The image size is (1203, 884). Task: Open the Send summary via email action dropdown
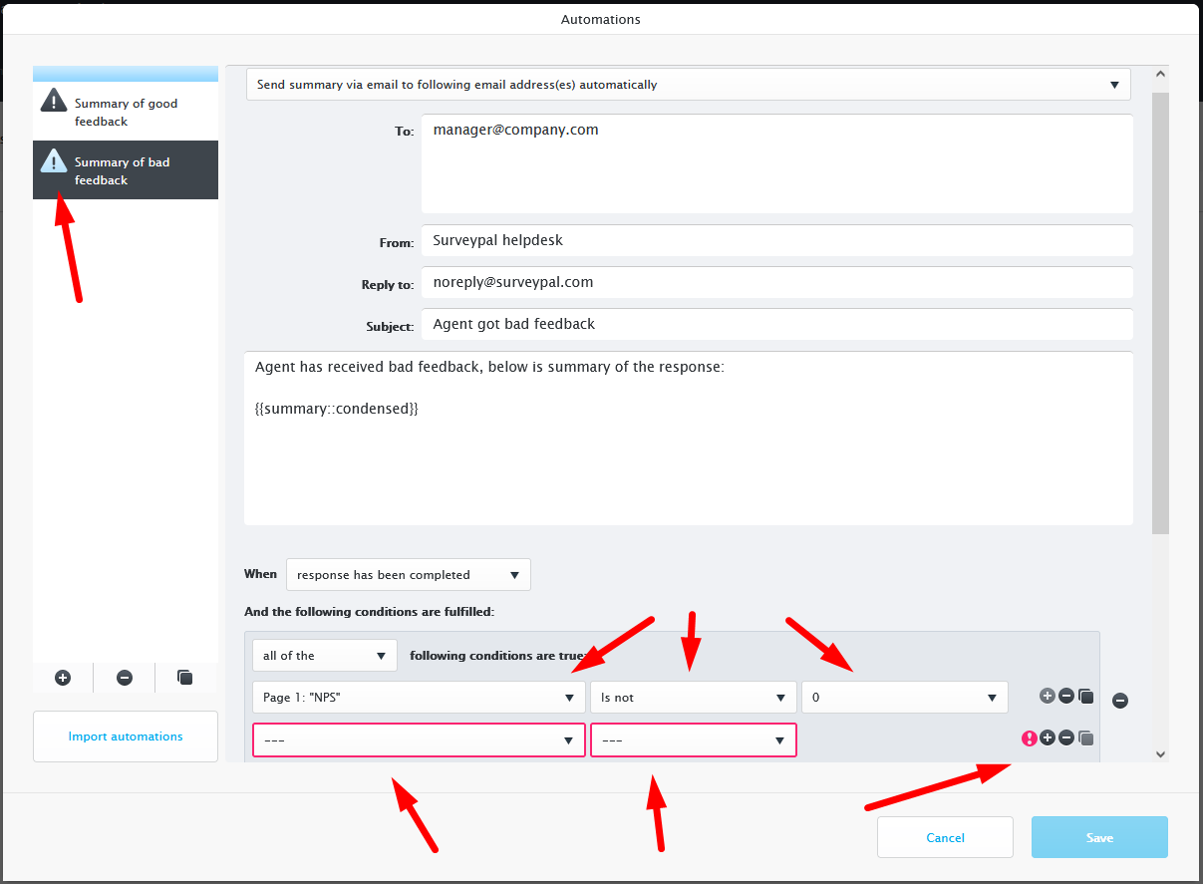(689, 85)
